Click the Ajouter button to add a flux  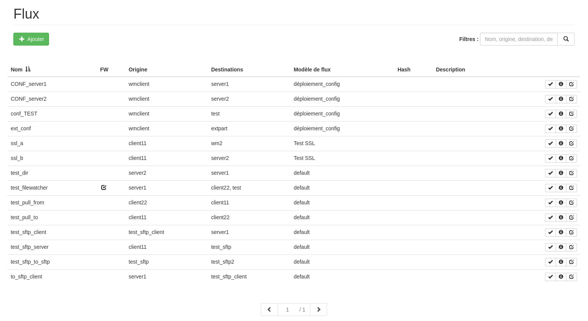[x=31, y=39]
